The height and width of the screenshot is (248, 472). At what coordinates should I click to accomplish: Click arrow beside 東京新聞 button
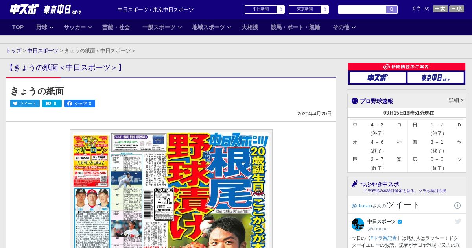(x=325, y=9)
